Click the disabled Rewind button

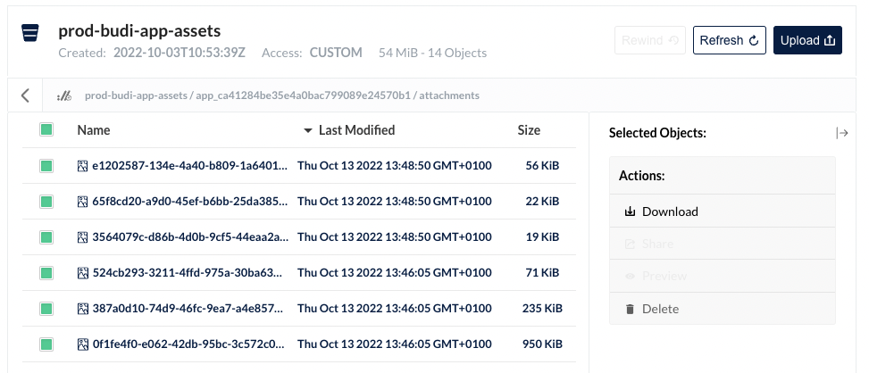coord(650,40)
